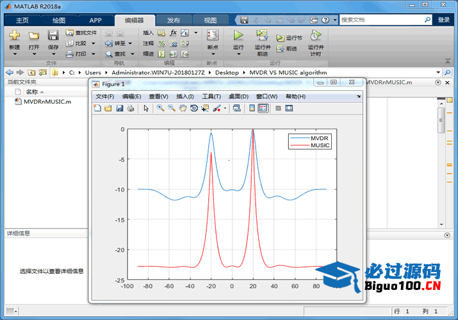This screenshot has width=458, height=320.
Task: Click the editor vertical scrollbar thumb
Action: click(x=441, y=120)
